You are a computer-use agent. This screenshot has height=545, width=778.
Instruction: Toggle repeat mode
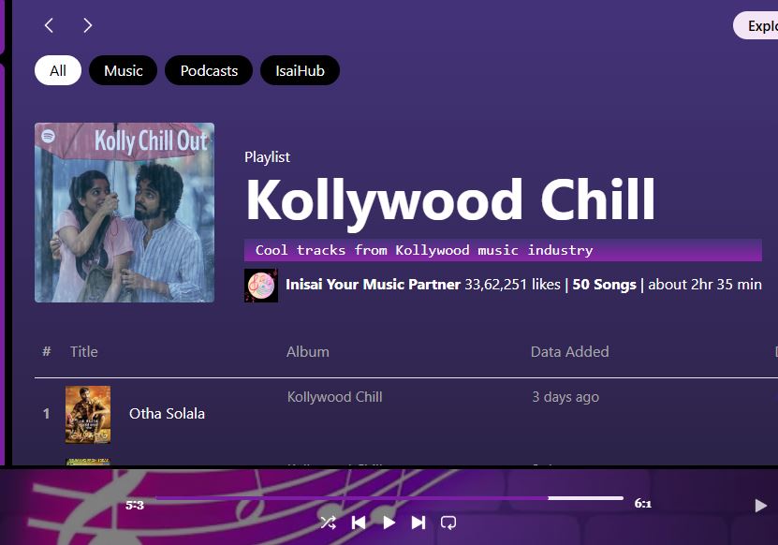tap(448, 523)
